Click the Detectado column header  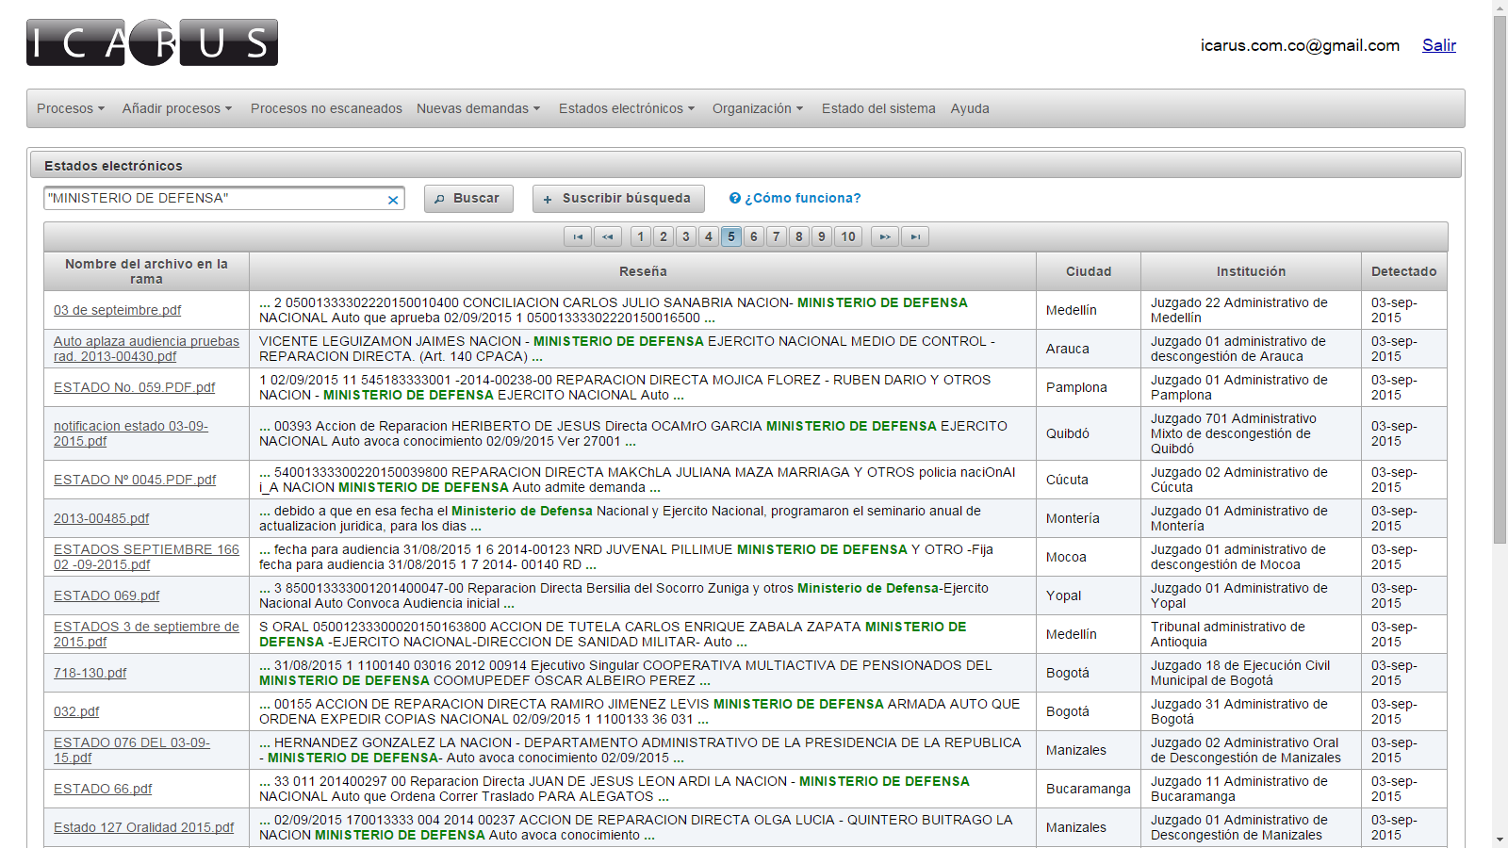(1404, 271)
